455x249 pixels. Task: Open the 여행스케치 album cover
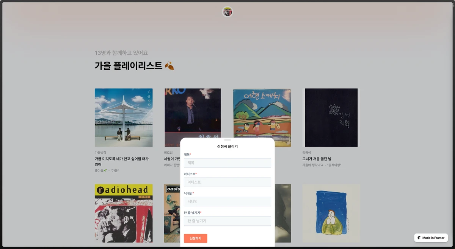[262, 113]
